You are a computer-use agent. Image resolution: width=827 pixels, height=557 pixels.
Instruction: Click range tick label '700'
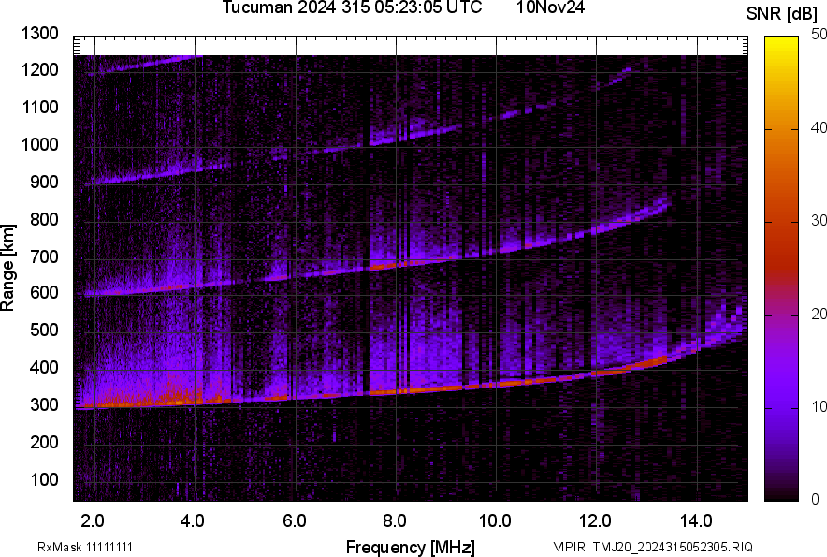click(44, 257)
